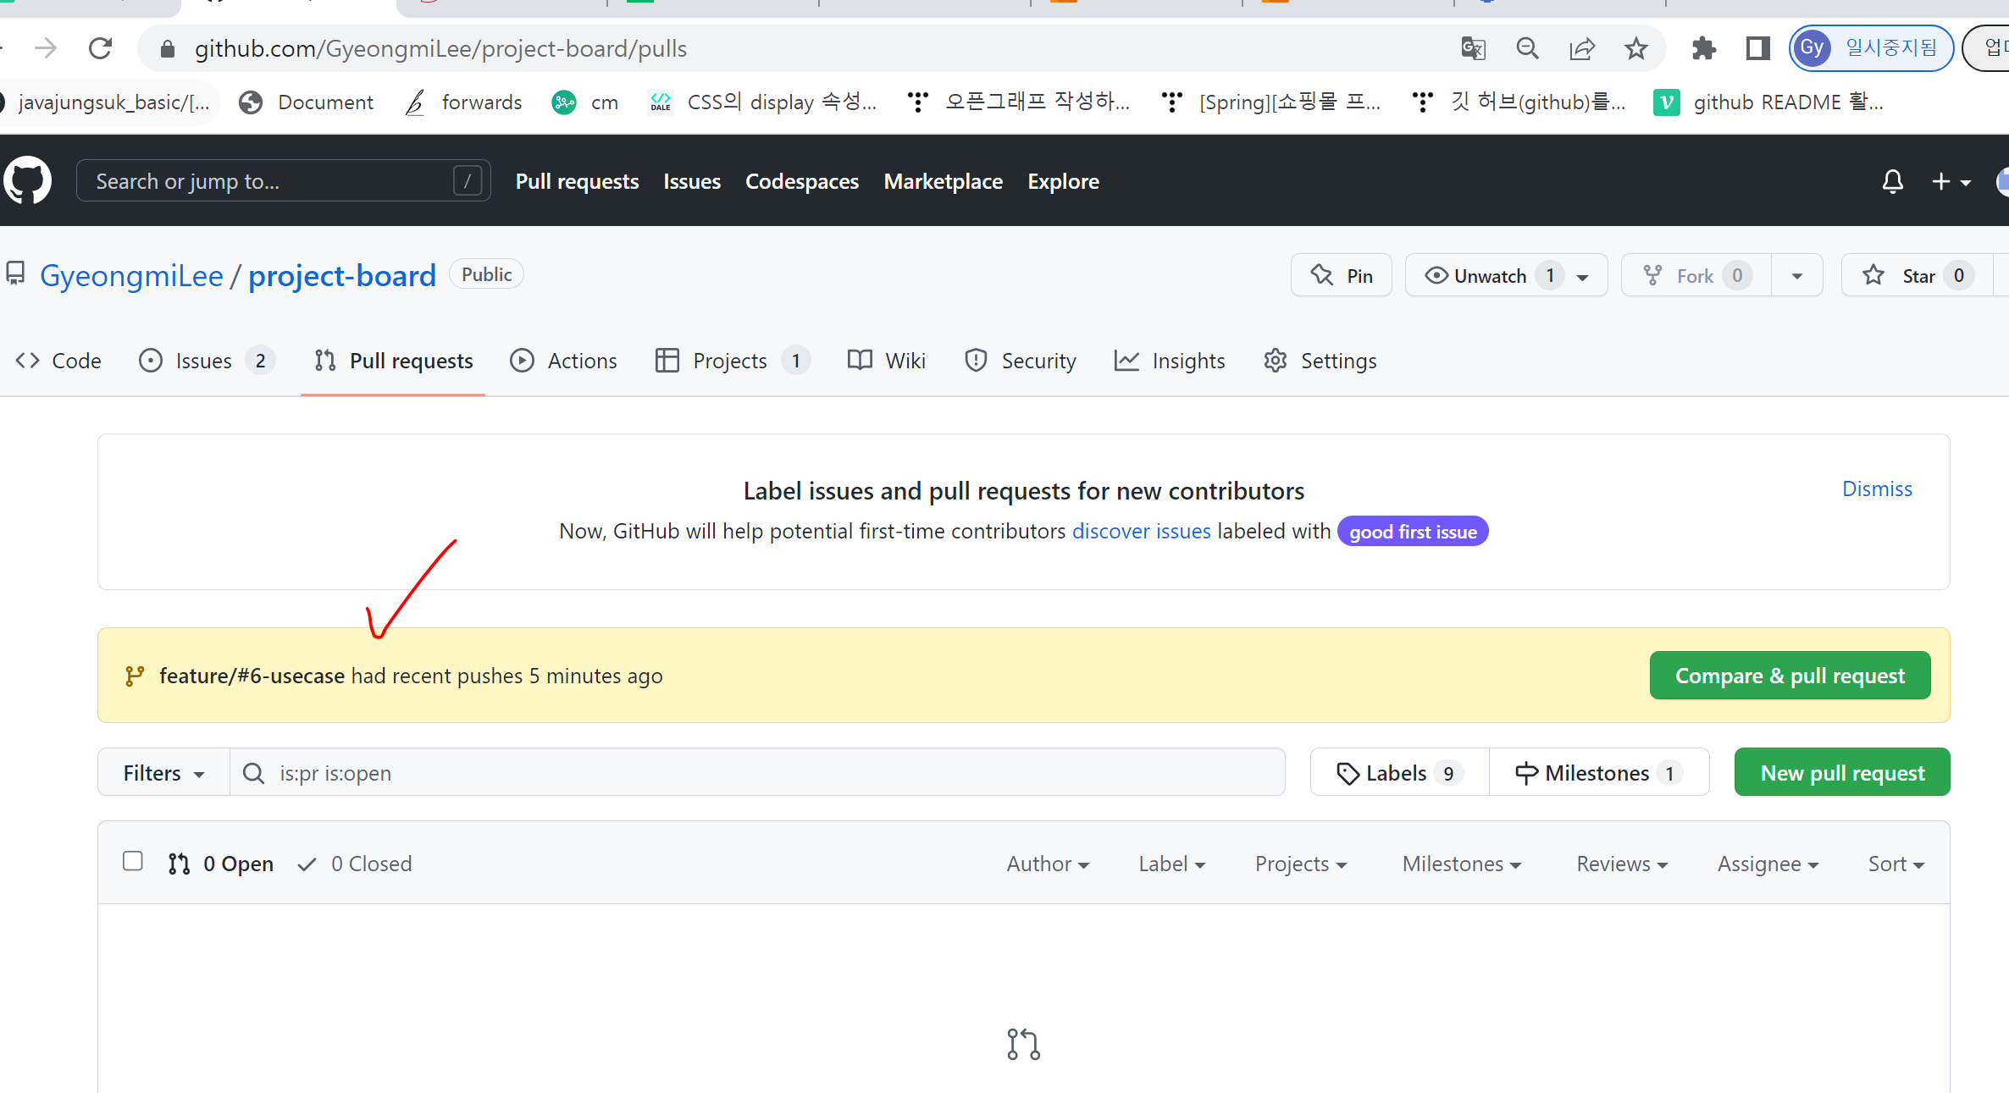This screenshot has width=2009, height=1093.
Task: Click the share icon in the address bar
Action: (x=1581, y=48)
